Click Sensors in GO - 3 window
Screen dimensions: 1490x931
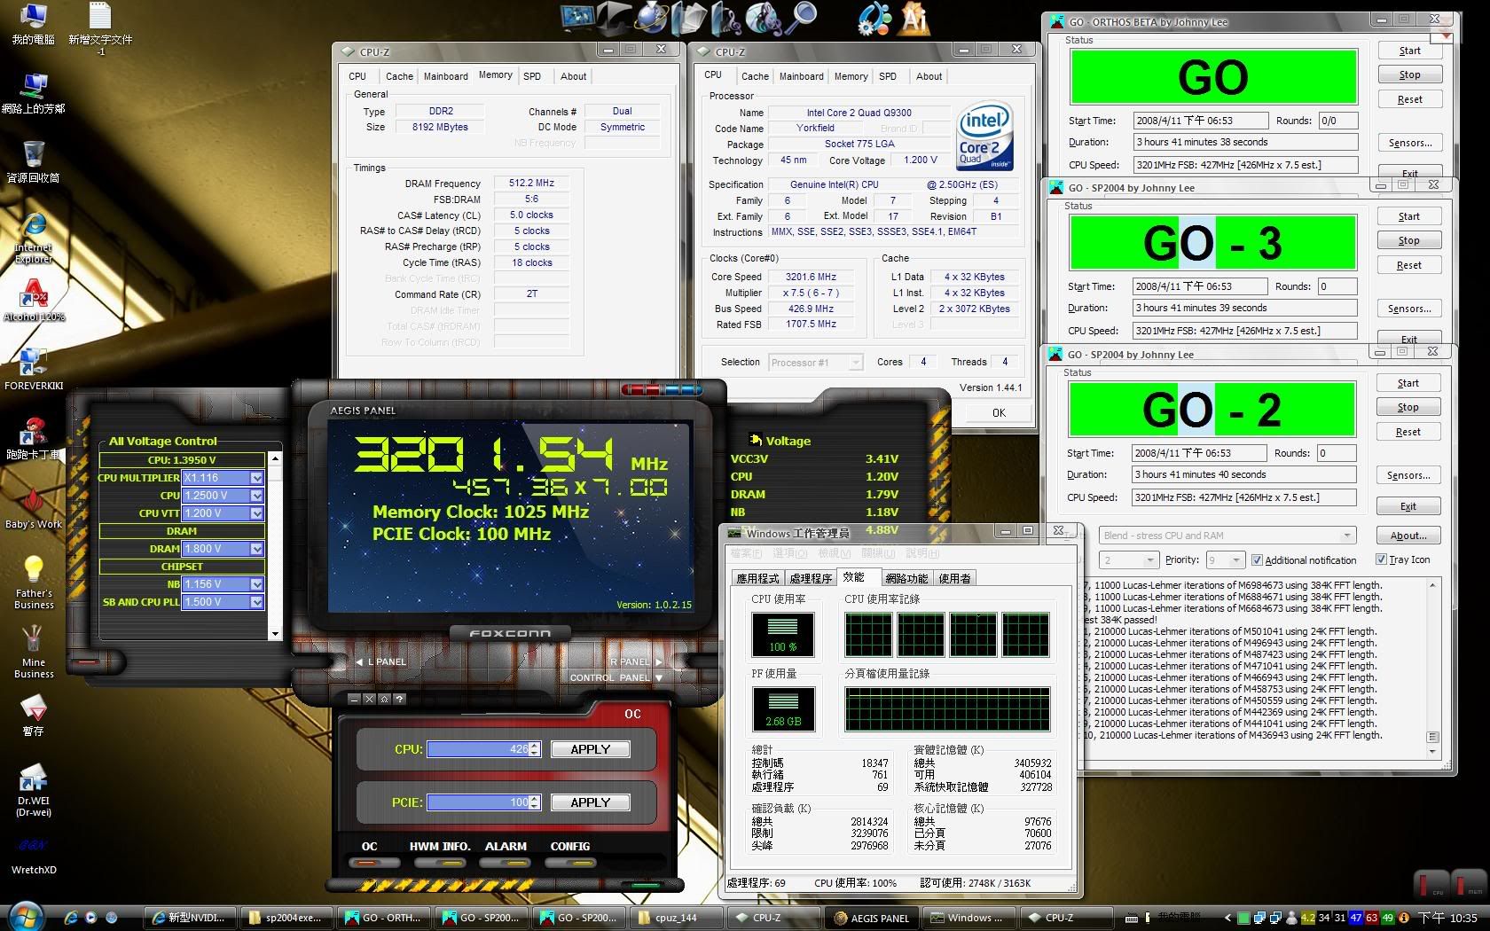(x=1408, y=309)
